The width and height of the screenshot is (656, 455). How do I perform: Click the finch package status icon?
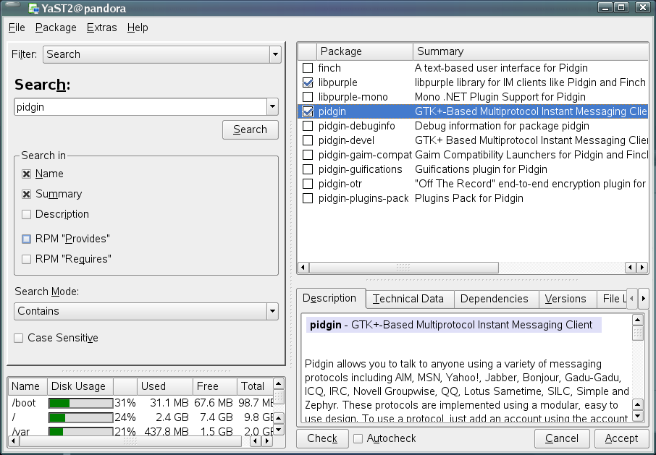(308, 68)
